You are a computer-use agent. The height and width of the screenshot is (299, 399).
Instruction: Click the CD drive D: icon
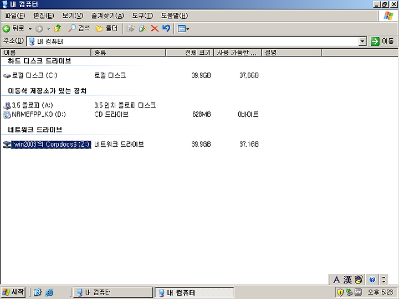pos(7,115)
